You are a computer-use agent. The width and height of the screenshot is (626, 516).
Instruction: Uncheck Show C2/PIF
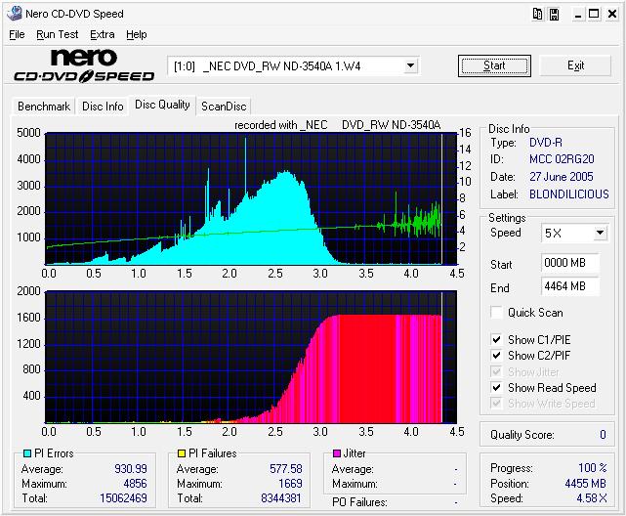pyautogui.click(x=496, y=355)
